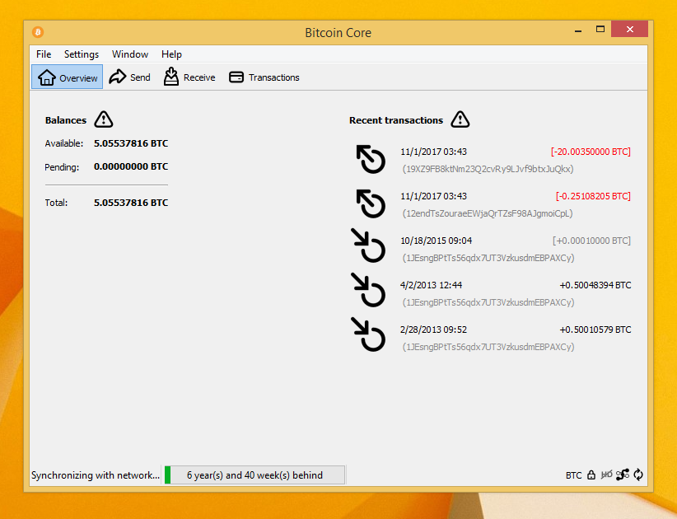
Task: Click the sync progress bar
Action: point(254,475)
